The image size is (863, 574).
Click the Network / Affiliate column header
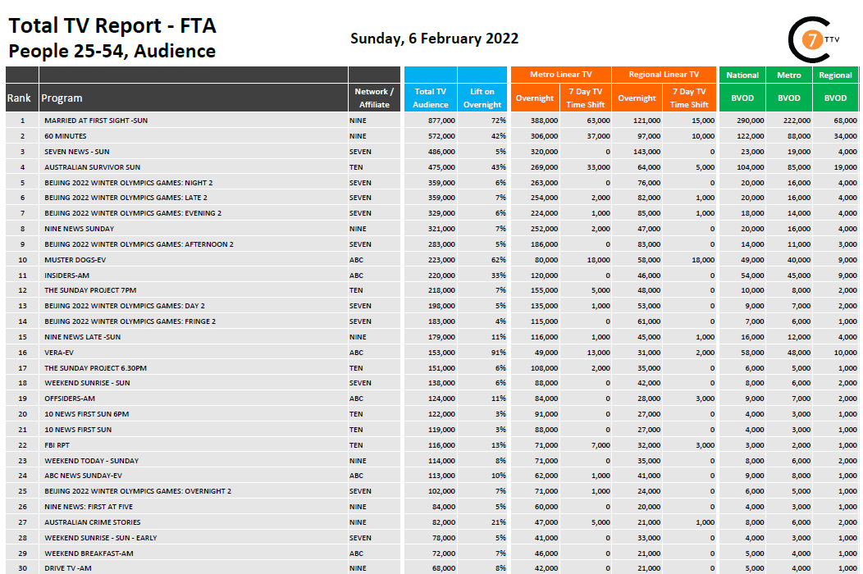click(374, 98)
